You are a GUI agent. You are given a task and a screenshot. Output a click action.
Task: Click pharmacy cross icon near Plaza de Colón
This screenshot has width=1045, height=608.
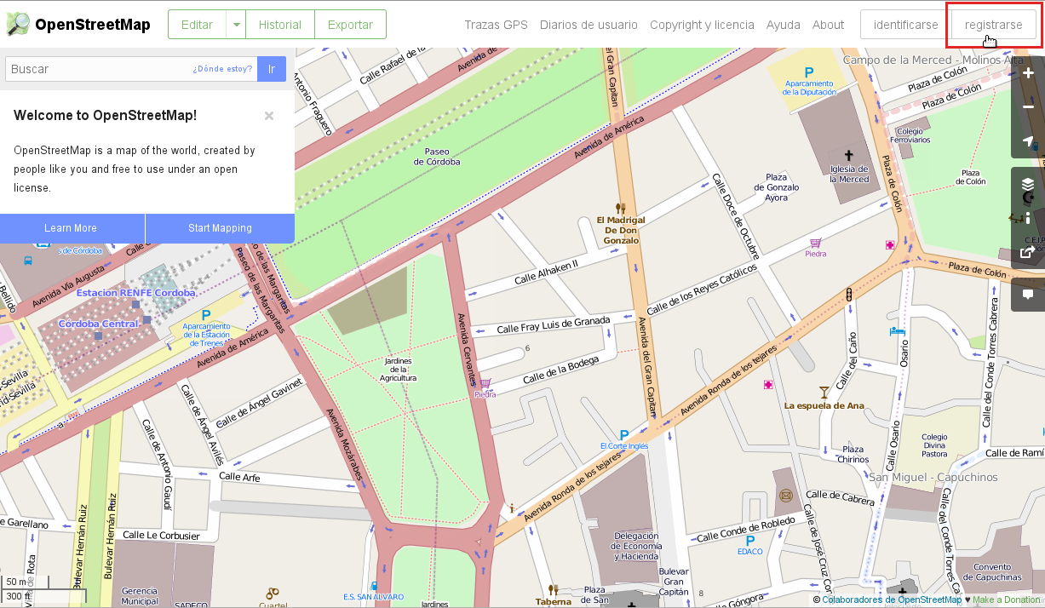(x=890, y=245)
